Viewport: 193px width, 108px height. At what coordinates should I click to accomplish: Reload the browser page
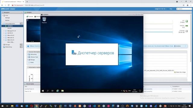9,5
